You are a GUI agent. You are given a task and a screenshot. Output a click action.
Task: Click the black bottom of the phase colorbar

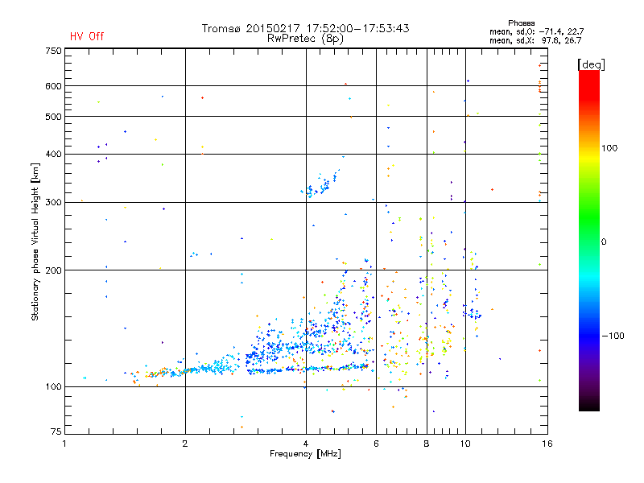click(589, 405)
